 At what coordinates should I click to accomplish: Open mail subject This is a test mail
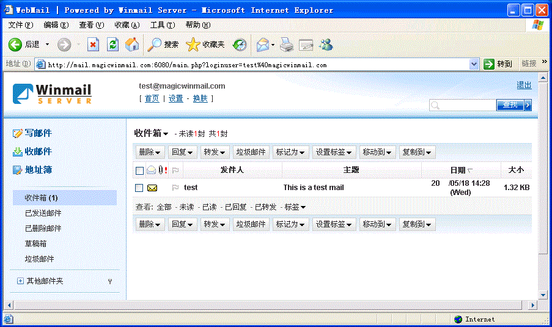click(x=314, y=188)
